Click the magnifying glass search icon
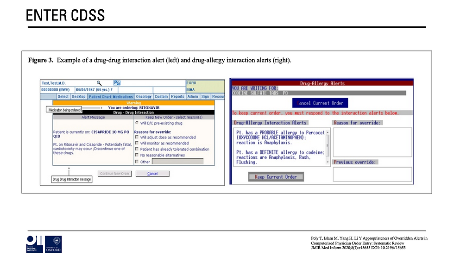This screenshot has width=454, height=256. click(x=99, y=83)
